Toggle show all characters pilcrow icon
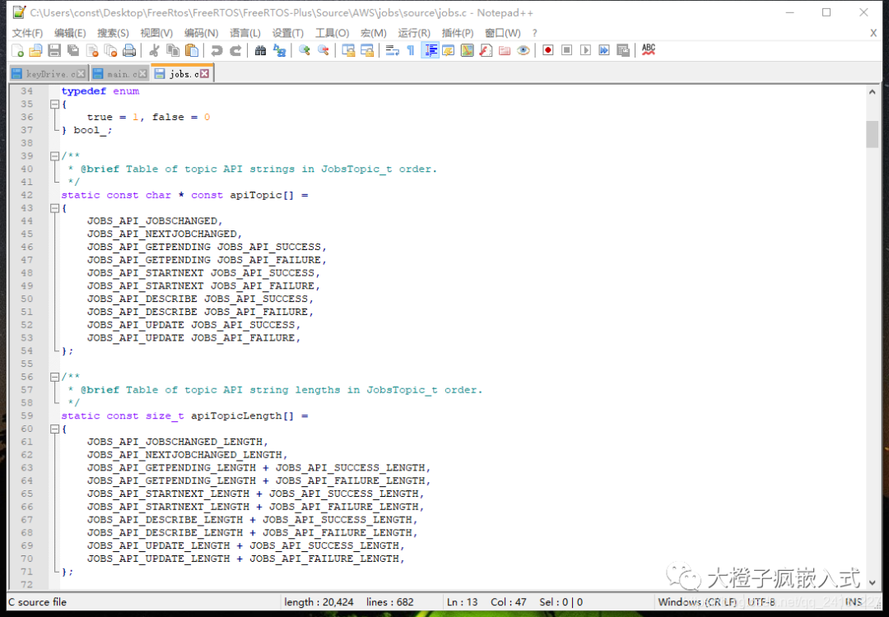 click(x=411, y=51)
